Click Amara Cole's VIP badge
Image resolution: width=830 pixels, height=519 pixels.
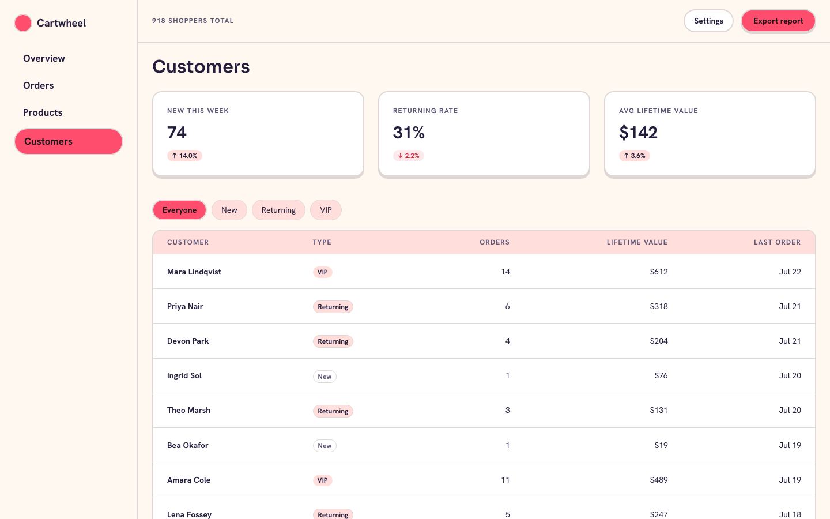tap(322, 480)
